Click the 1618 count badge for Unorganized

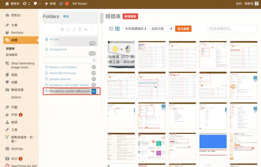coord(92,53)
